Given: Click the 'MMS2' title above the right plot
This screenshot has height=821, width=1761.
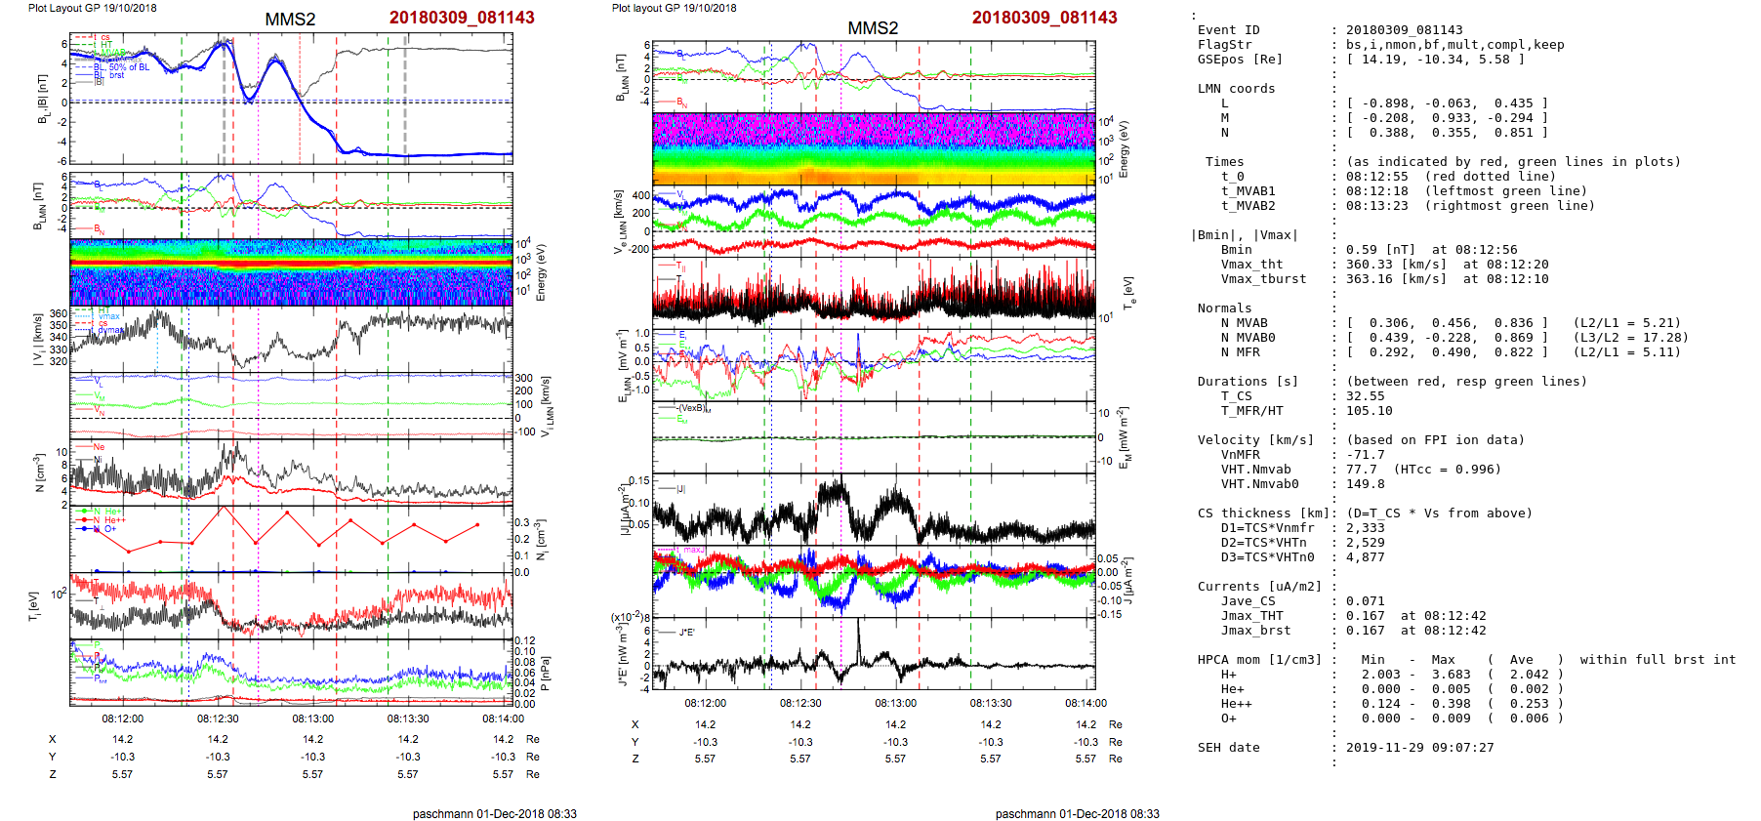Looking at the screenshot, I should [873, 28].
